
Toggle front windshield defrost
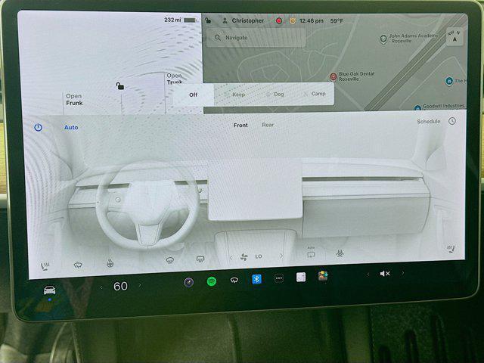tap(169, 260)
